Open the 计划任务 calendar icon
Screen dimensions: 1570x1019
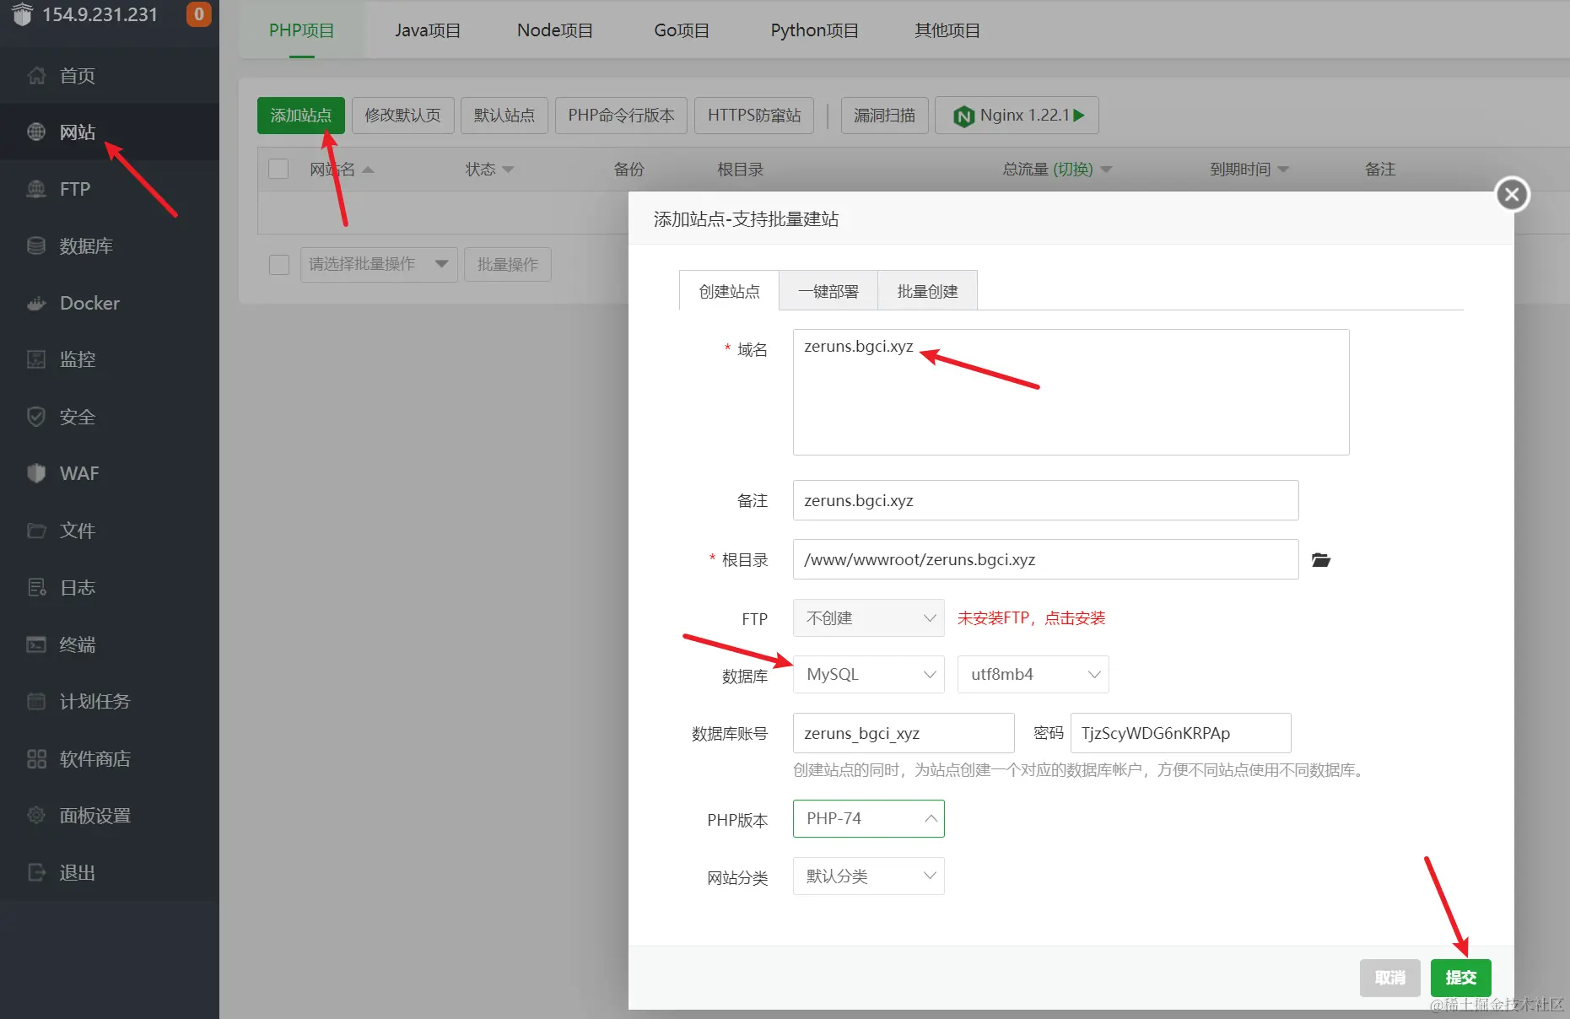(36, 701)
